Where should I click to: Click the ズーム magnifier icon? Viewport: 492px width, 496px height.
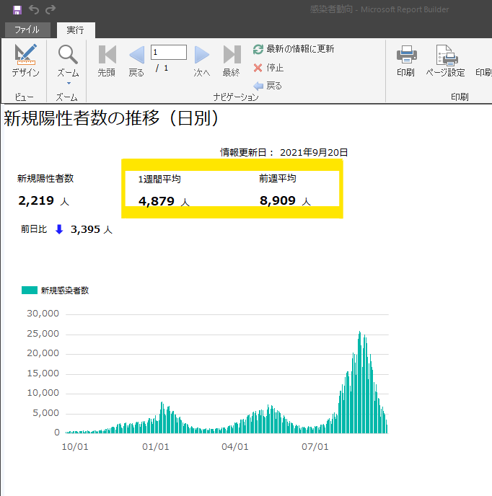(x=68, y=55)
